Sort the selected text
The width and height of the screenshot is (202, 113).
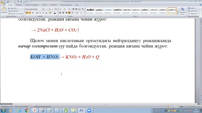click(79, 9)
